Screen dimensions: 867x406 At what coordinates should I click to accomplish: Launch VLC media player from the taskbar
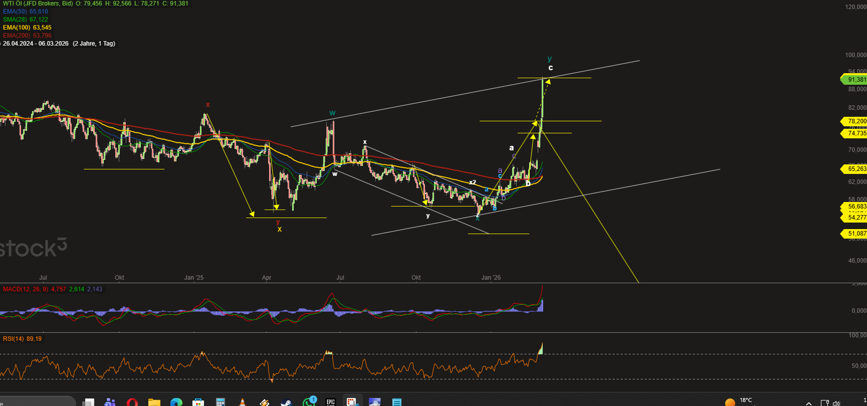point(243,402)
